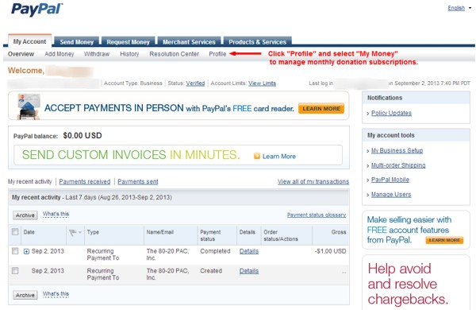Click the top What's this link
Viewport: 476px width, 310px height.
tap(56, 214)
